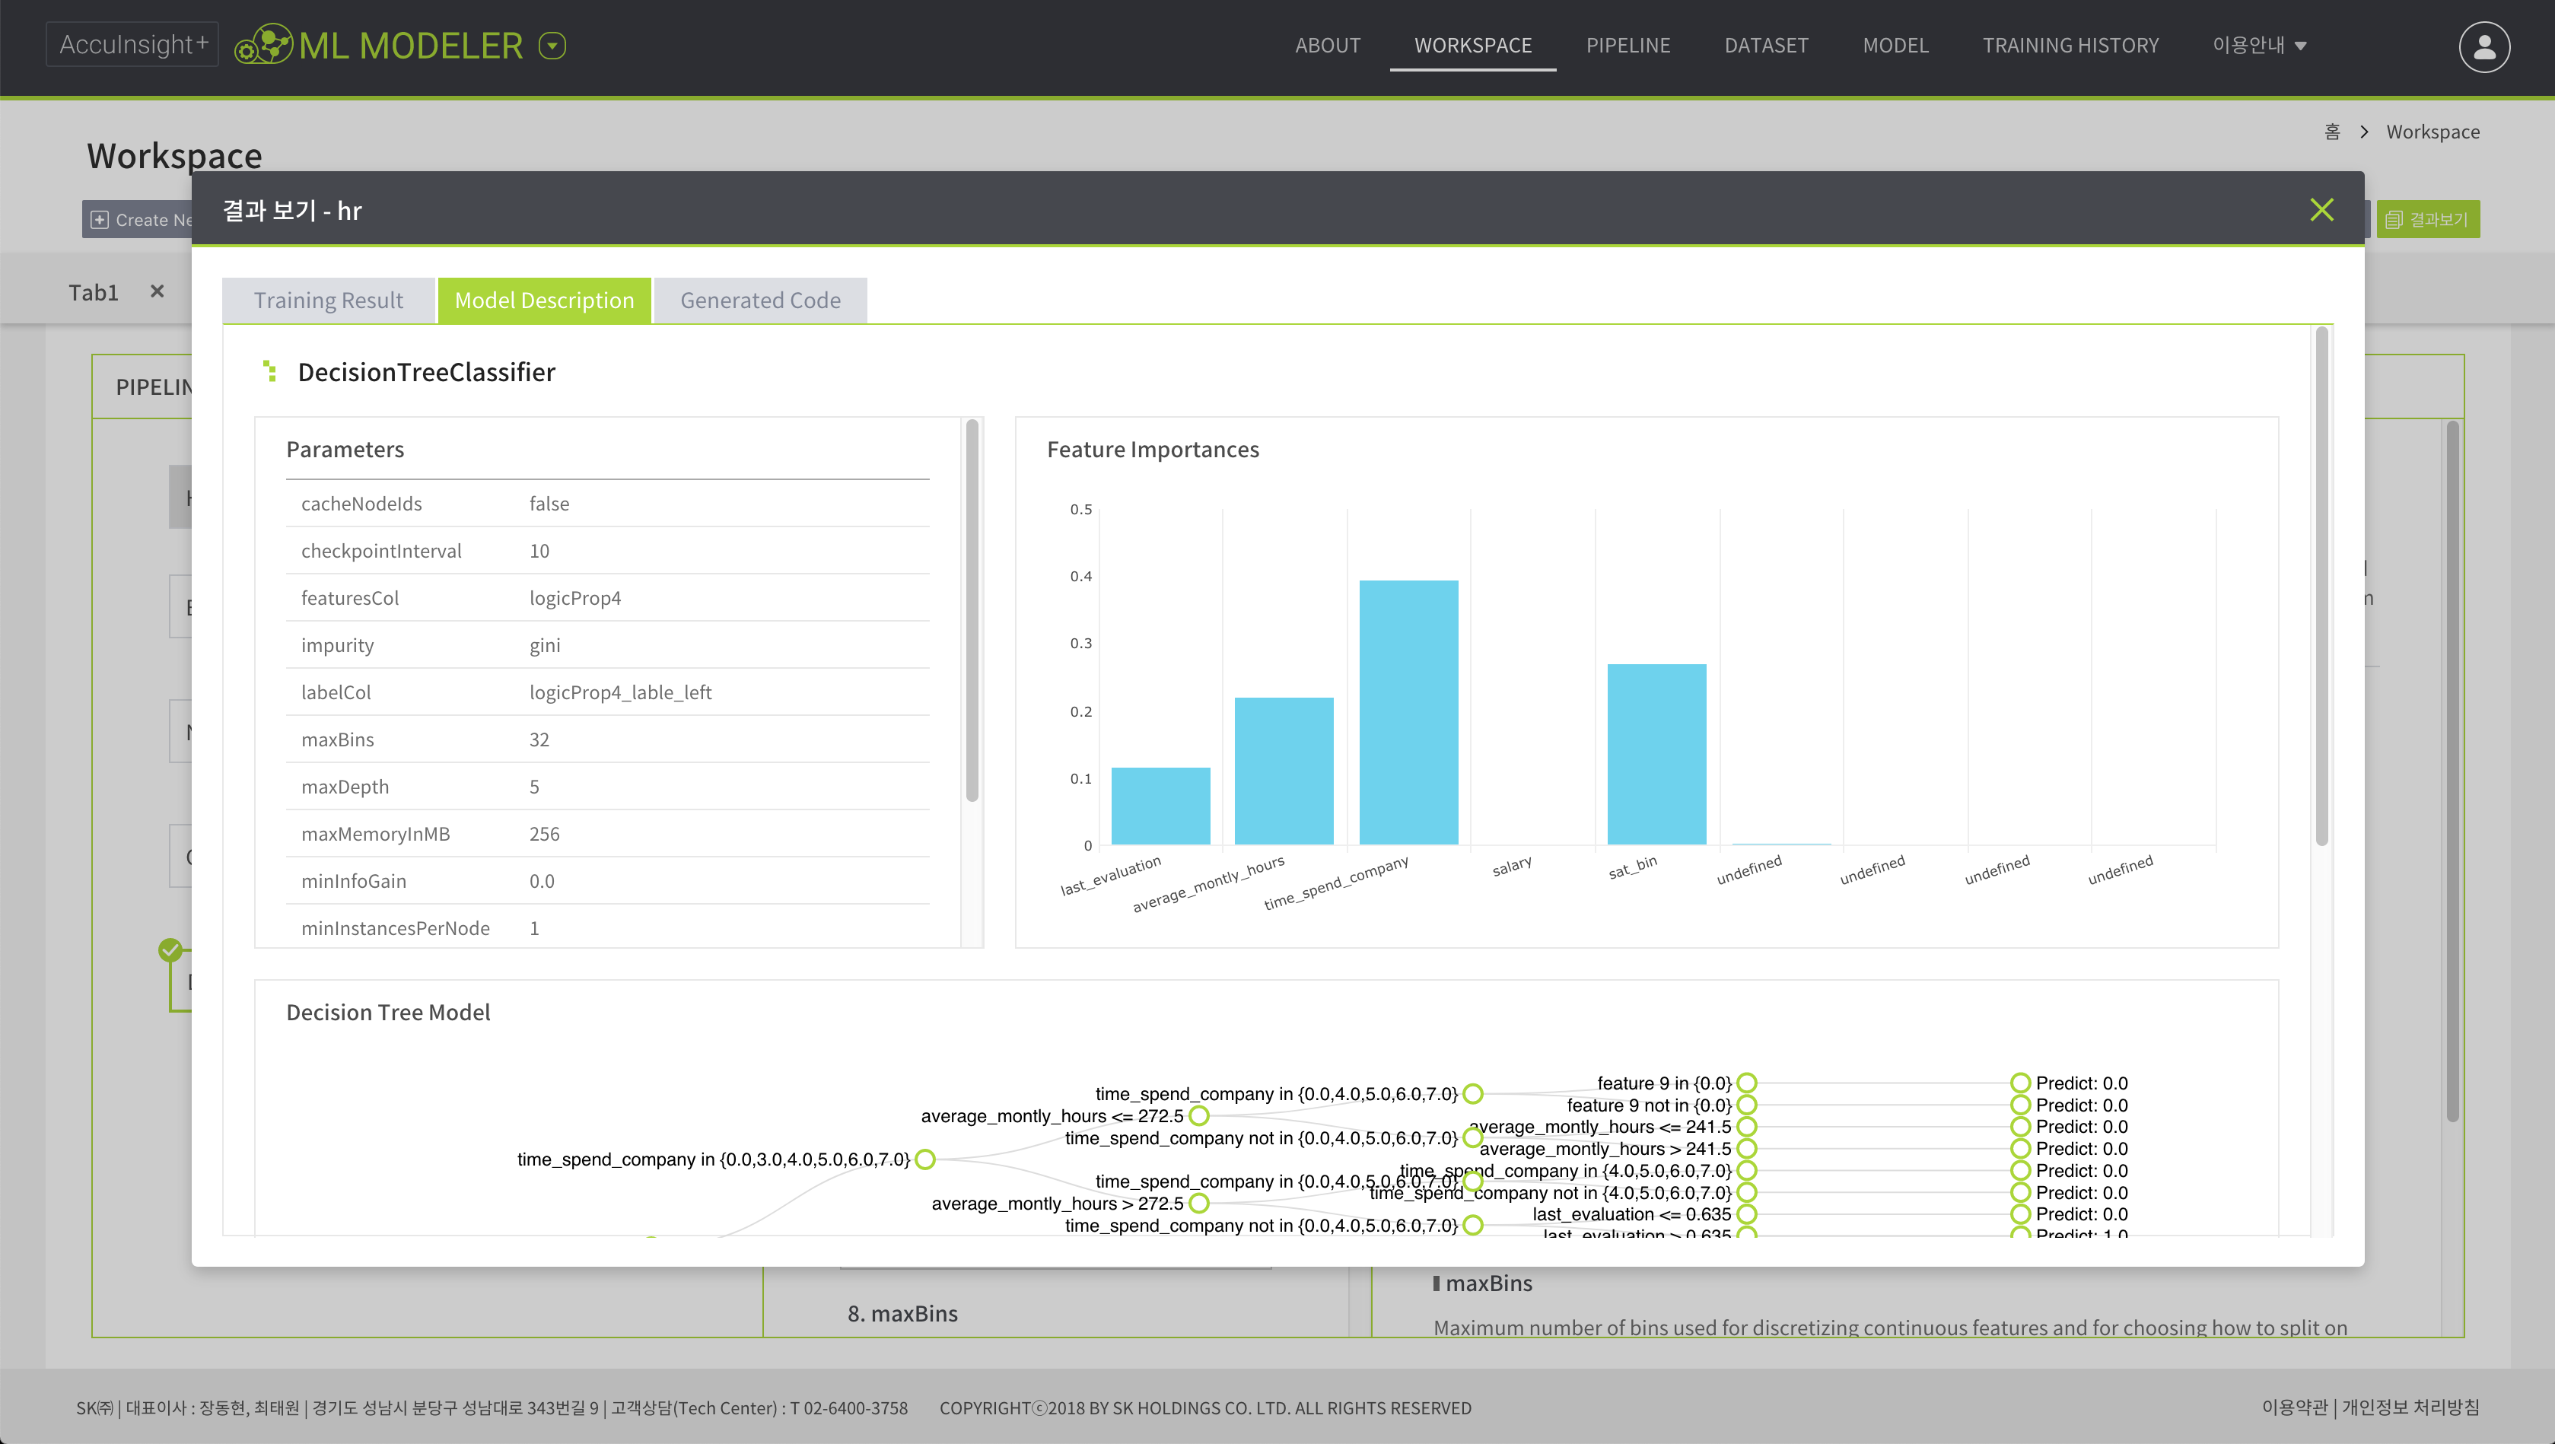Open TRAINING HISTORY menu
The height and width of the screenshot is (1444, 2555).
coord(2070,46)
